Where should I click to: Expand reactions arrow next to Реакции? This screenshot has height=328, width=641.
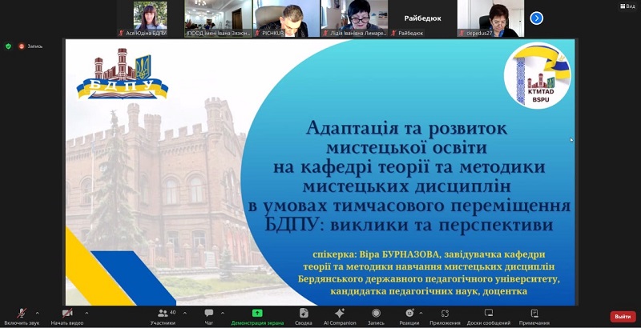click(421, 314)
